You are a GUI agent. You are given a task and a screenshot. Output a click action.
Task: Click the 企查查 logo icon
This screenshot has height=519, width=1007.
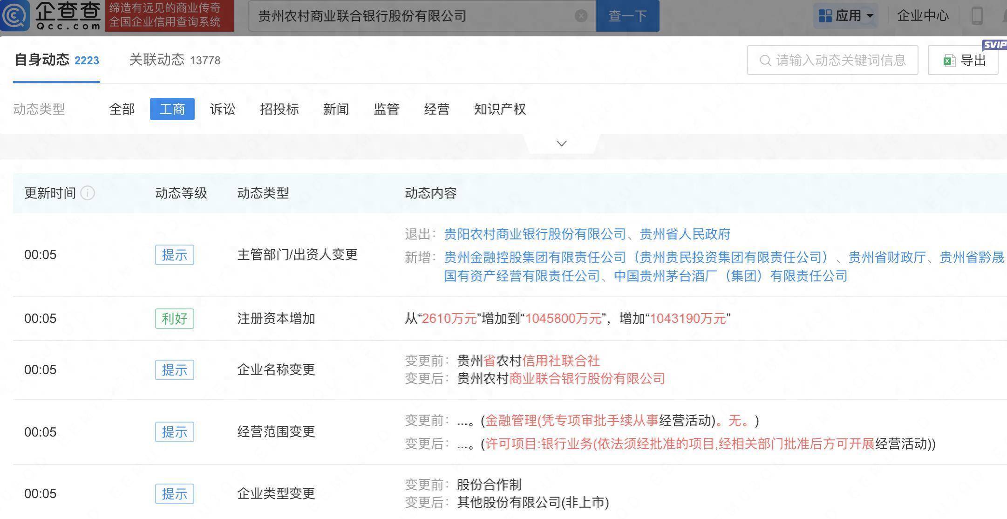point(14,15)
